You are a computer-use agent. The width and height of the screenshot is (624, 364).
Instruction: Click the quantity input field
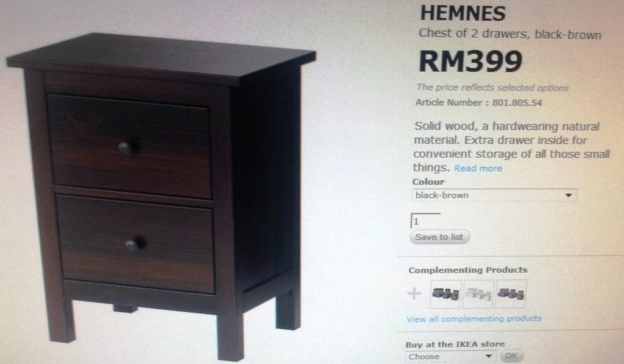click(x=425, y=221)
